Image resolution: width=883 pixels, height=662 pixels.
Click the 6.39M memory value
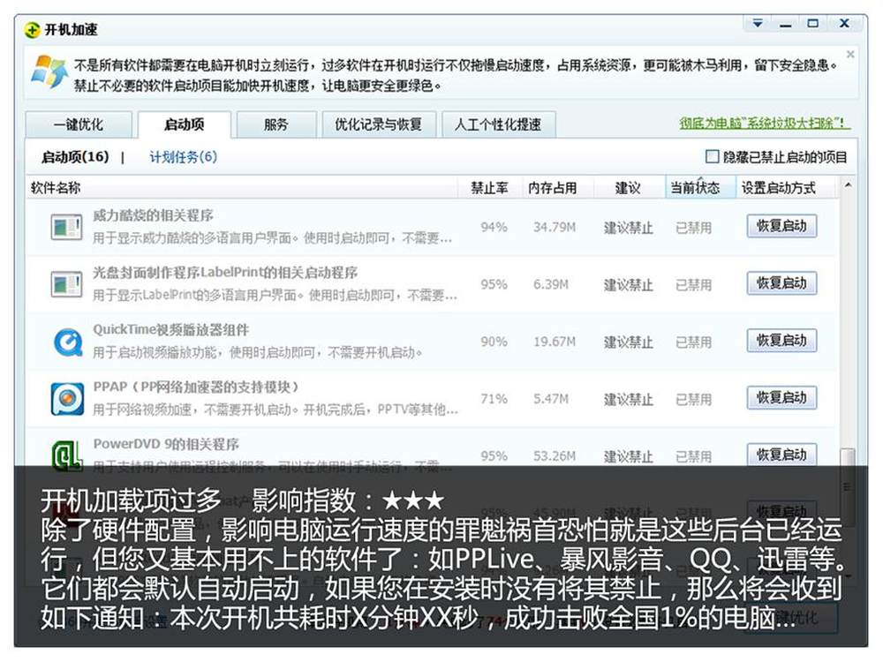tap(551, 285)
